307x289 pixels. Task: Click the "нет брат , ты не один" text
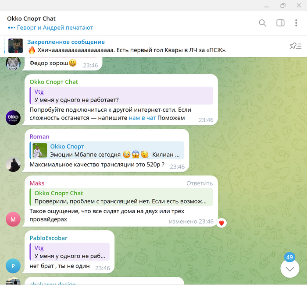pos(60,266)
